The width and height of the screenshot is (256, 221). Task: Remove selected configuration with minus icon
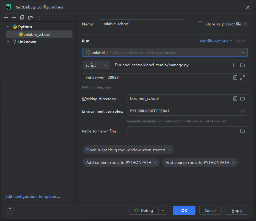click(x=14, y=18)
